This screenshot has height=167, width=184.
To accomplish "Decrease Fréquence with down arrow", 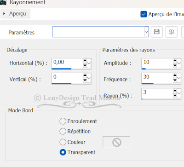I will (x=175, y=80).
